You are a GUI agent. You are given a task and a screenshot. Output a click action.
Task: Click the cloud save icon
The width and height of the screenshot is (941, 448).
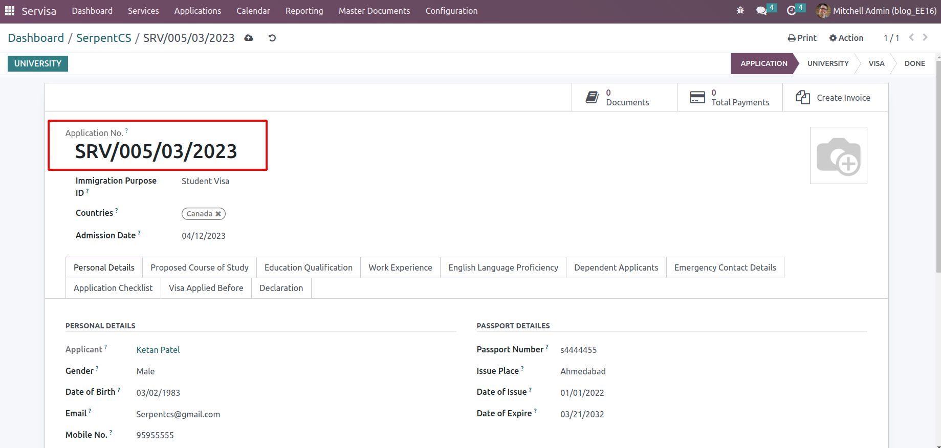click(x=249, y=38)
